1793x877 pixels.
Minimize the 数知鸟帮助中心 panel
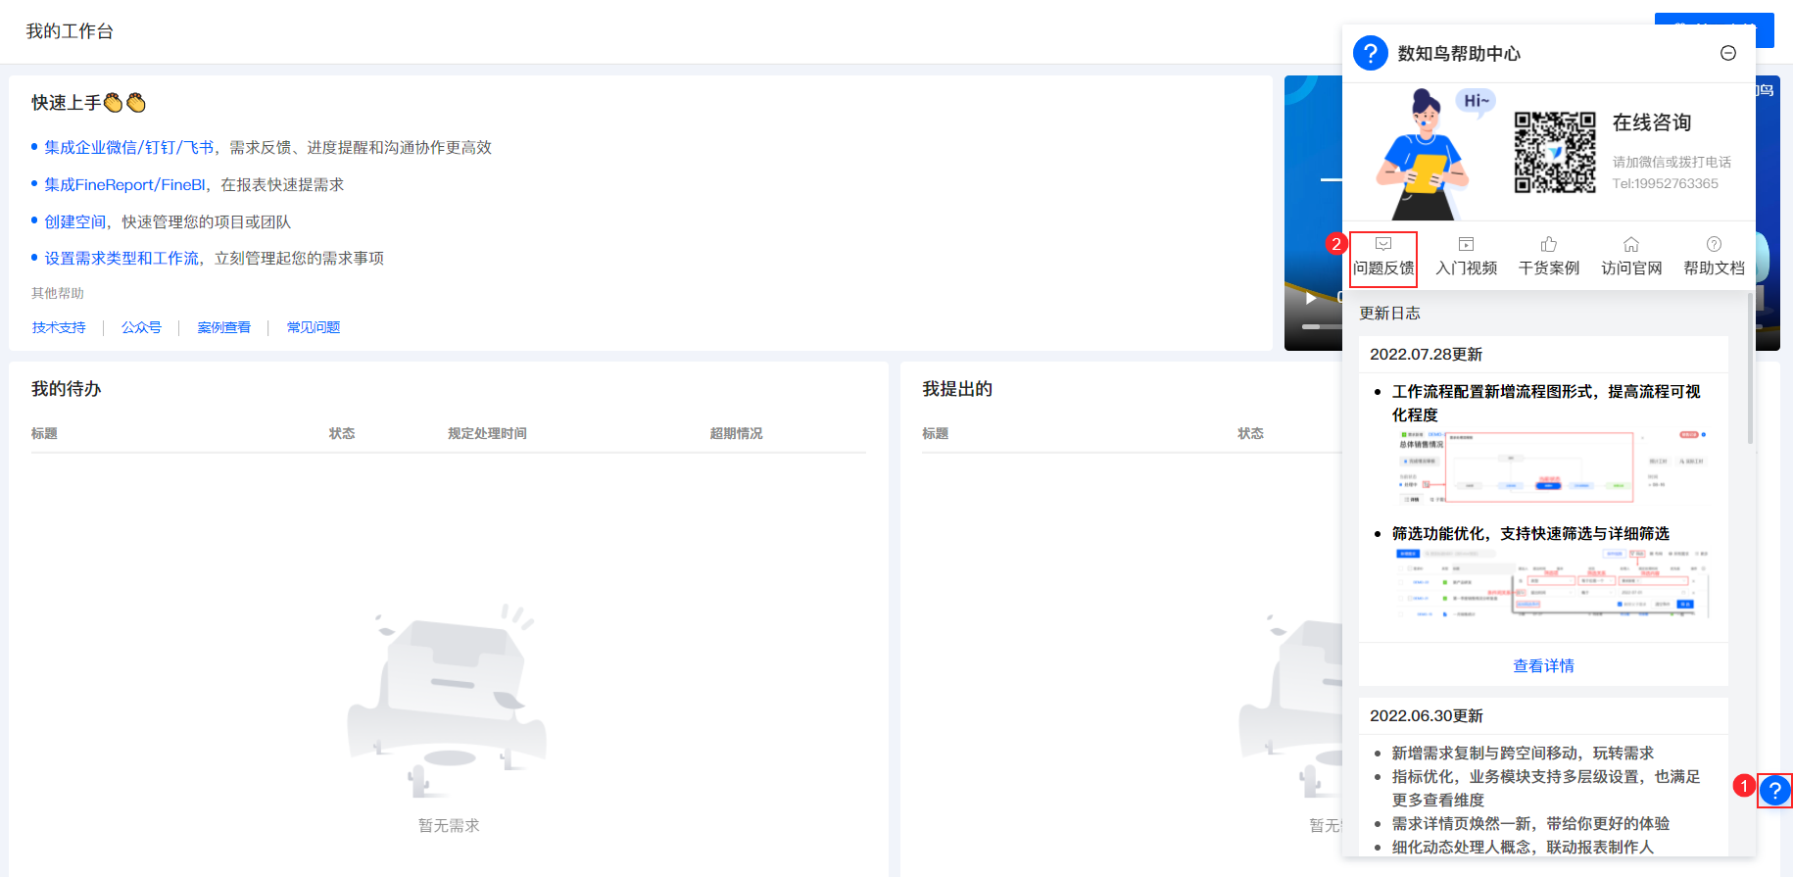pos(1728,53)
